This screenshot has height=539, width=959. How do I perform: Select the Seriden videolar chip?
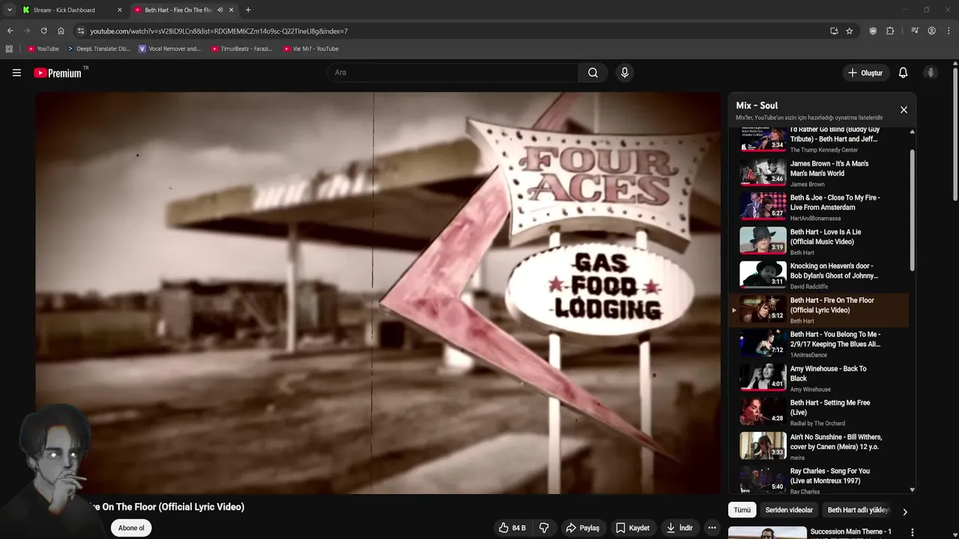click(789, 511)
